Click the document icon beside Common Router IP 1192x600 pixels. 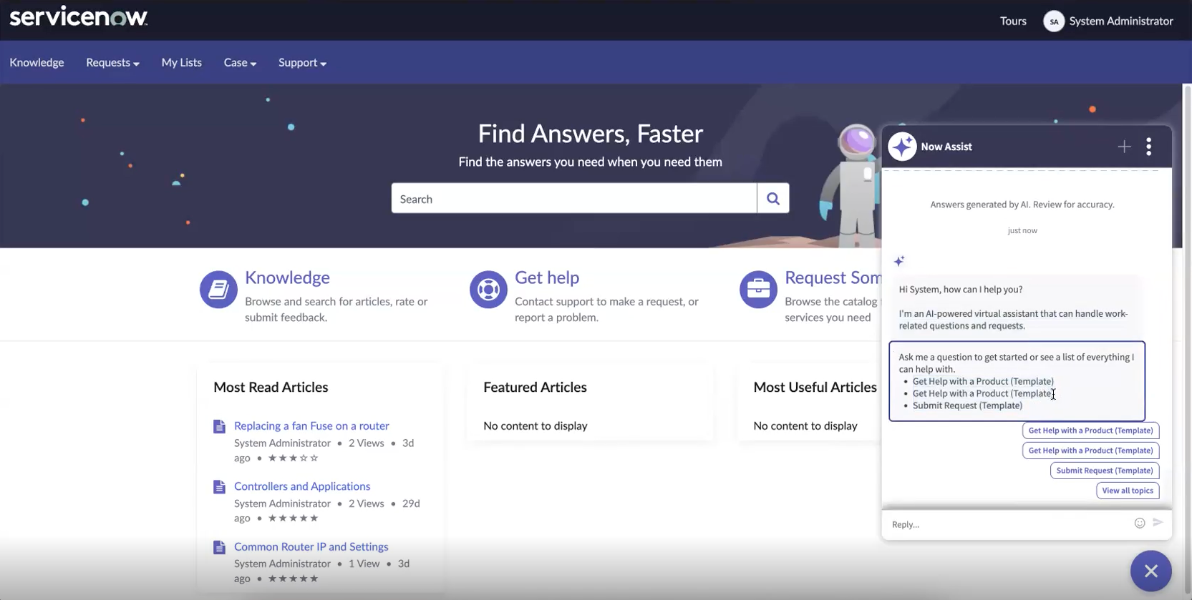pos(220,548)
